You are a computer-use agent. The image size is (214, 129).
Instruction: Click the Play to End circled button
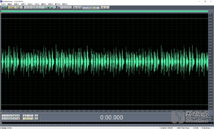tap(14, 116)
